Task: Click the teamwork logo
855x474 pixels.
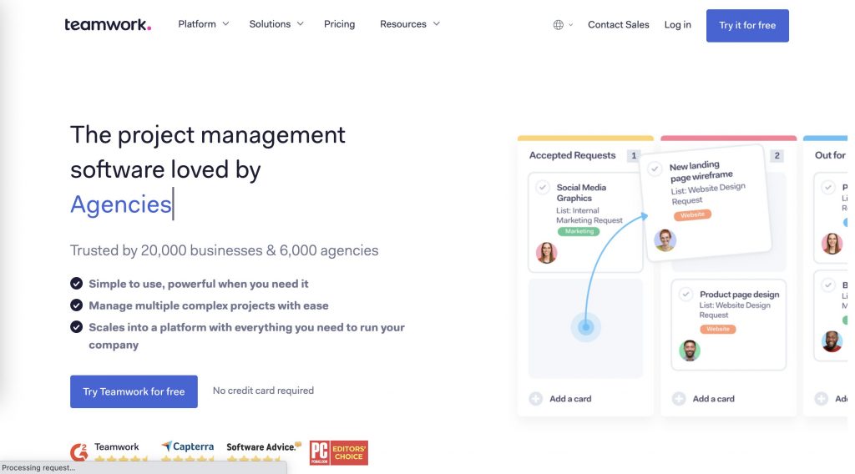Action: click(108, 24)
